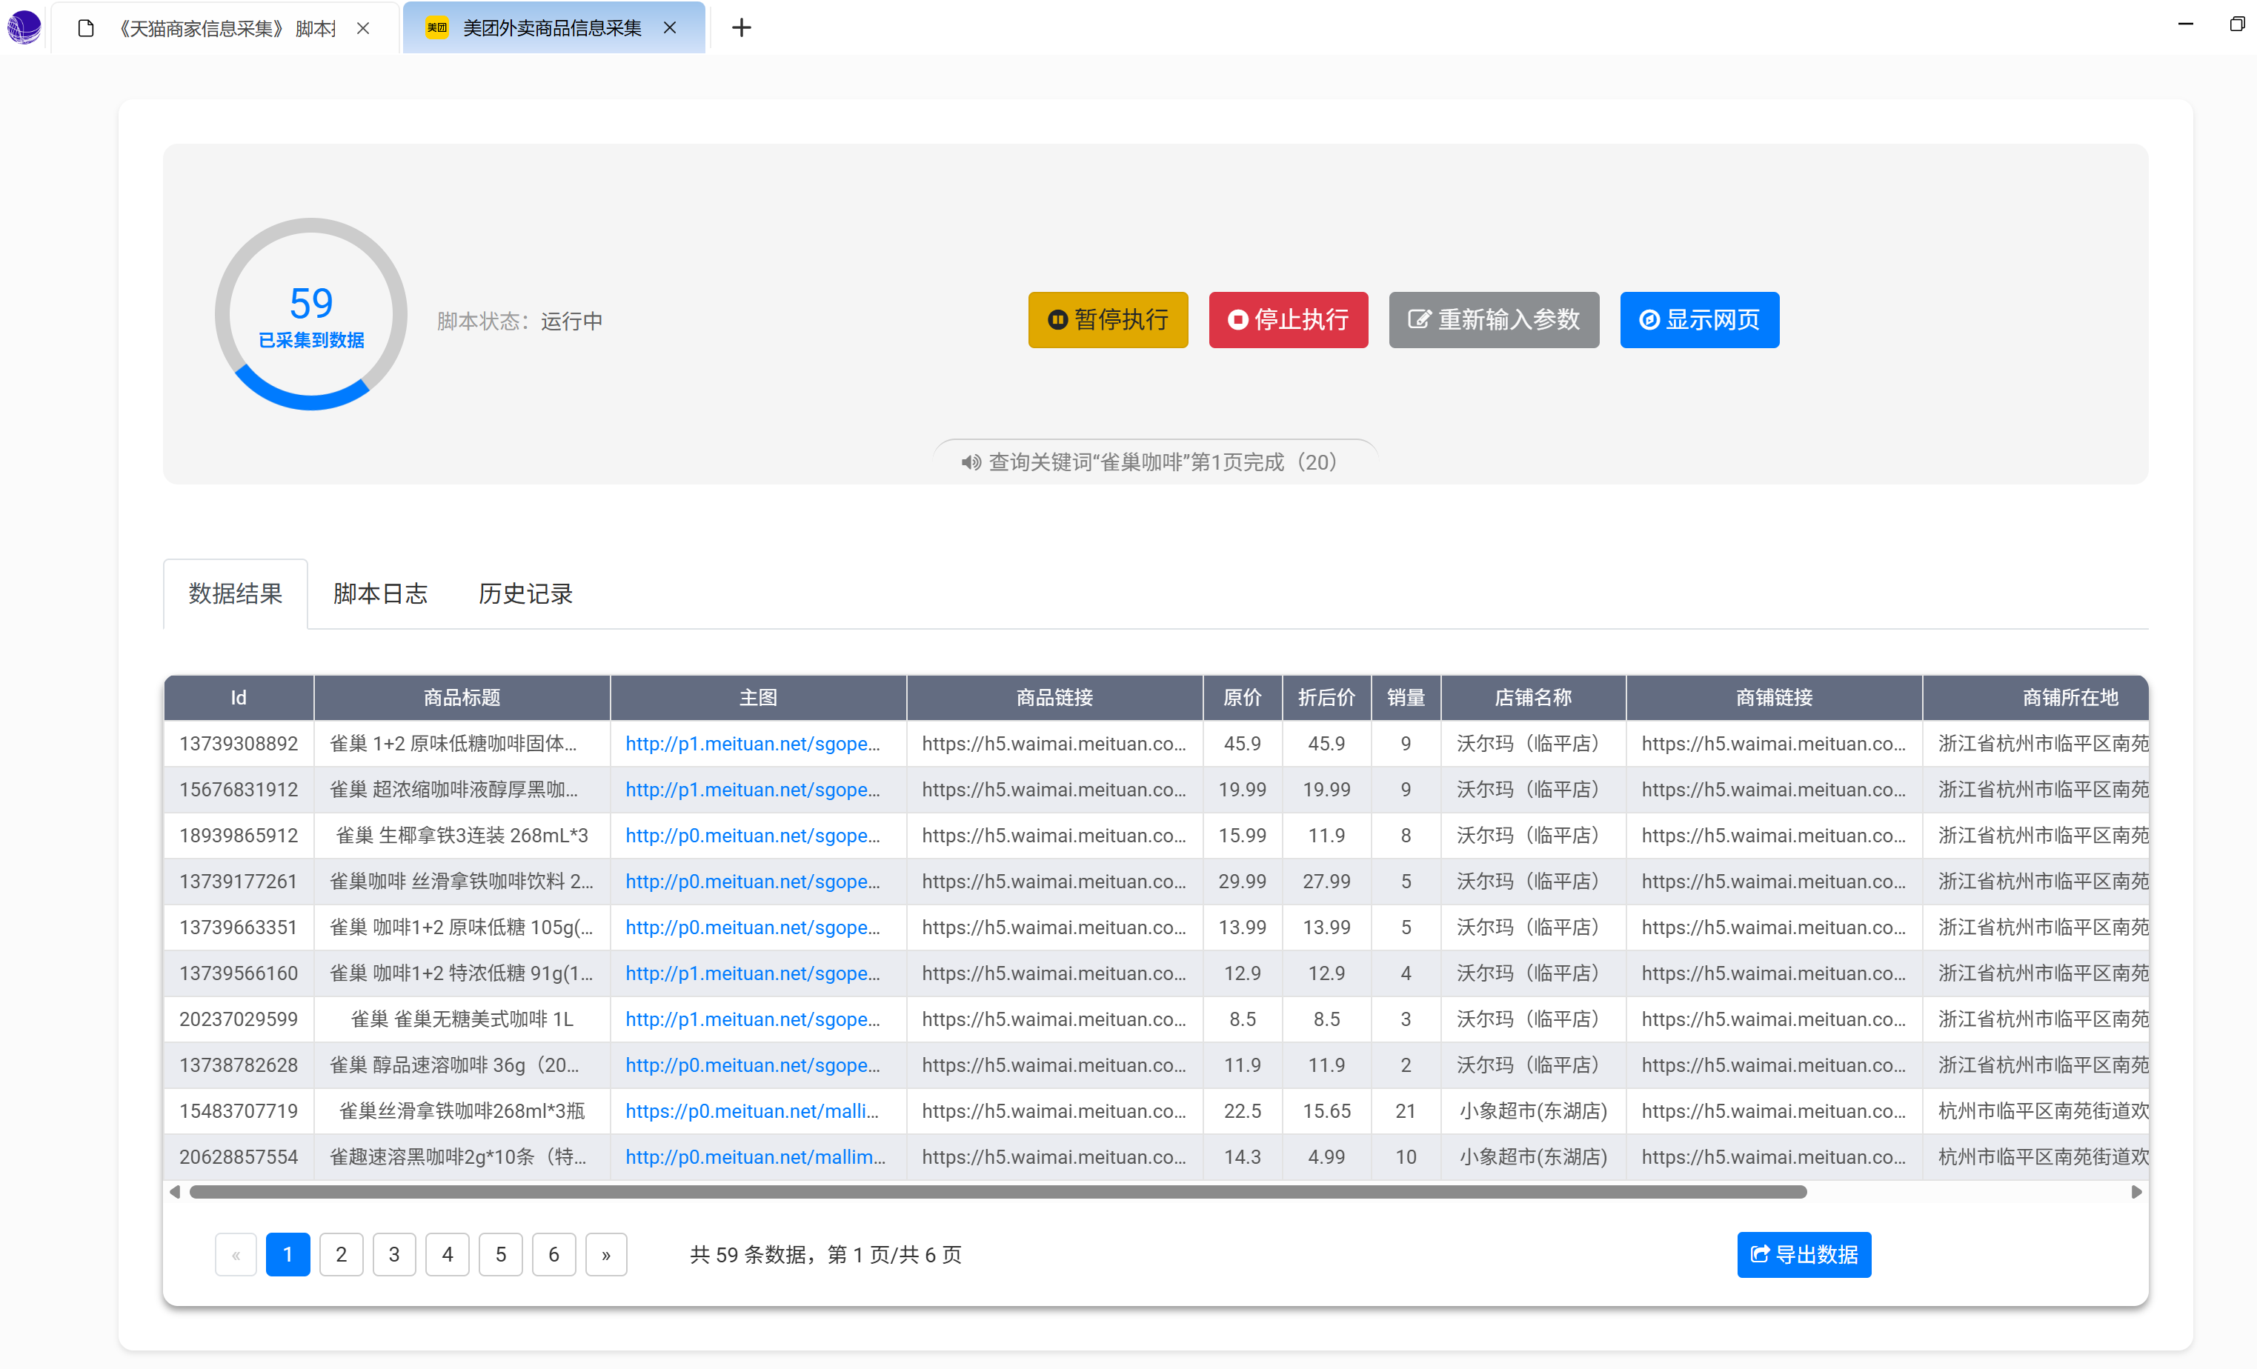This screenshot has width=2257, height=1369.
Task: Open main image link for Id 20237029599
Action: tap(752, 1019)
